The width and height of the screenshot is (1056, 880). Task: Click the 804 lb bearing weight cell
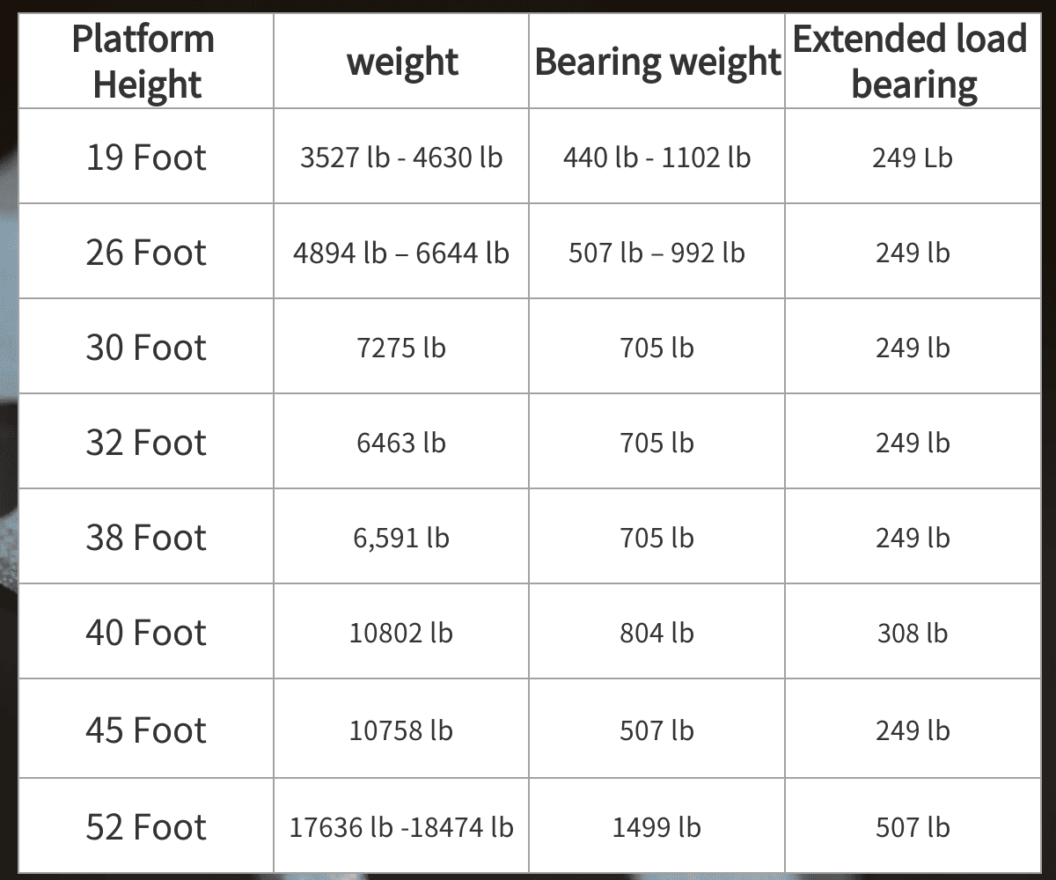pyautogui.click(x=656, y=633)
